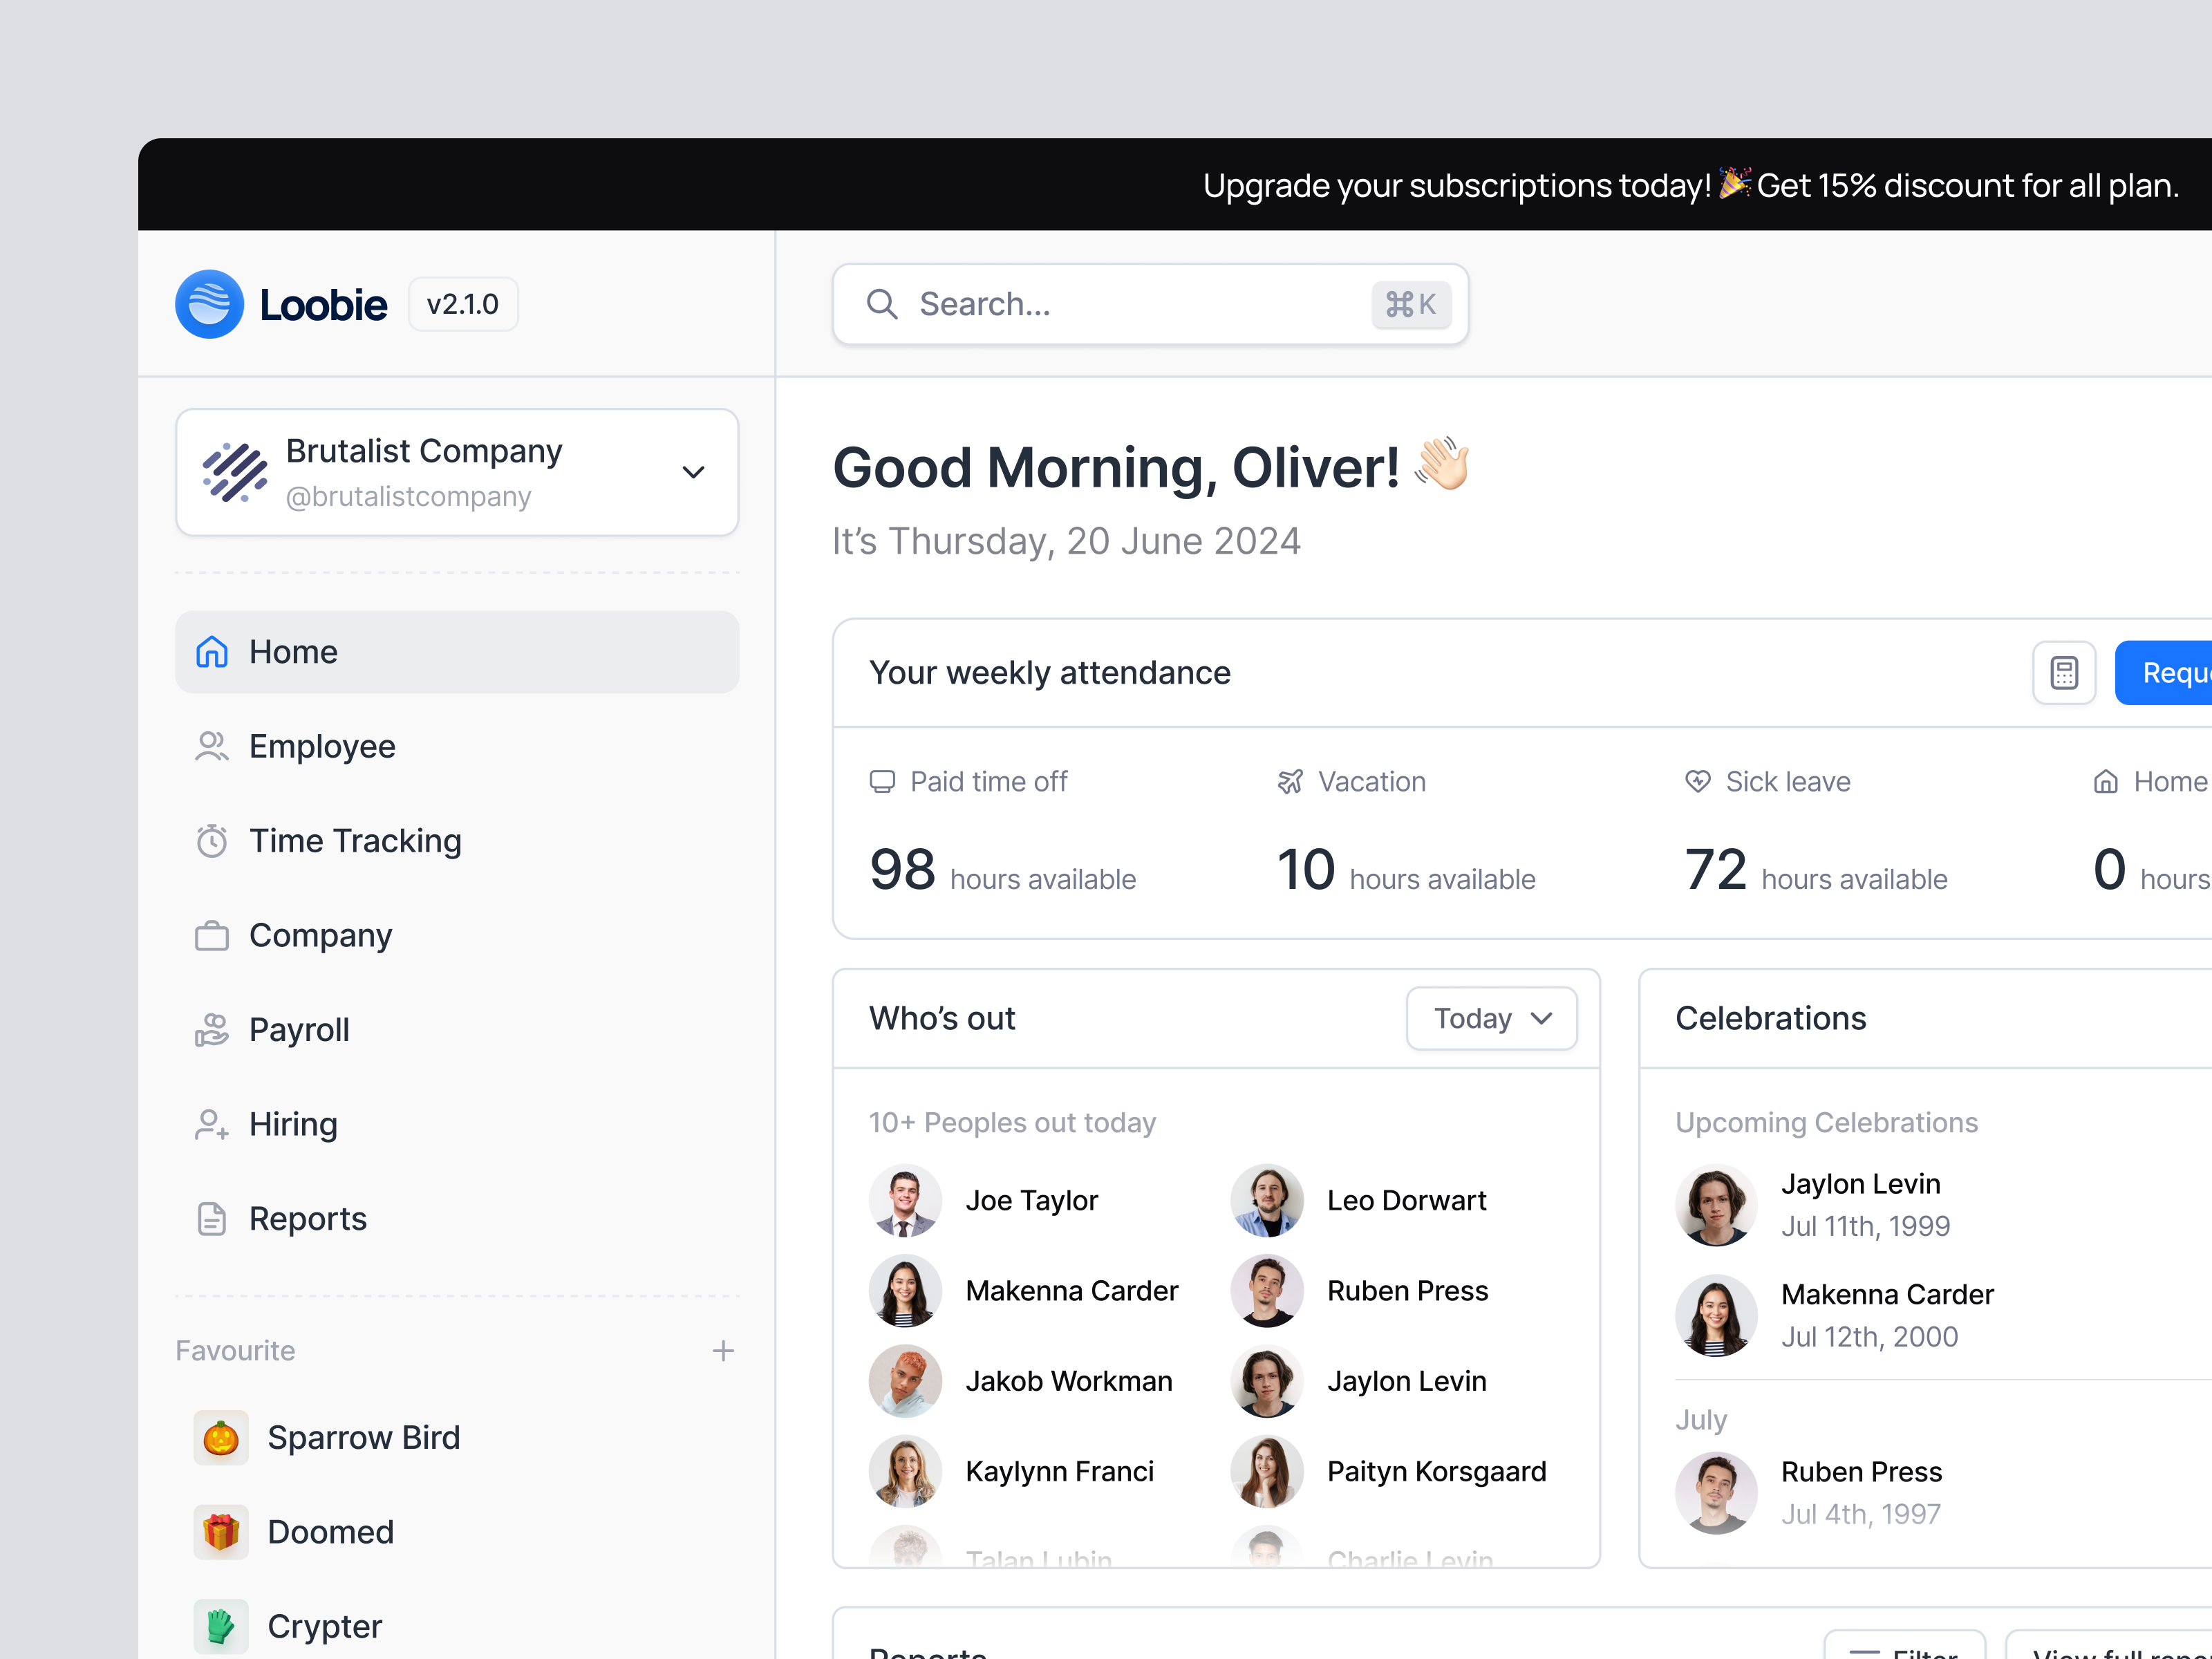Open the Today dropdown in Who's out

[1490, 1018]
